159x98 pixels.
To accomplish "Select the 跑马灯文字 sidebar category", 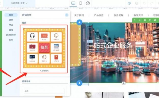I will click(11, 35).
